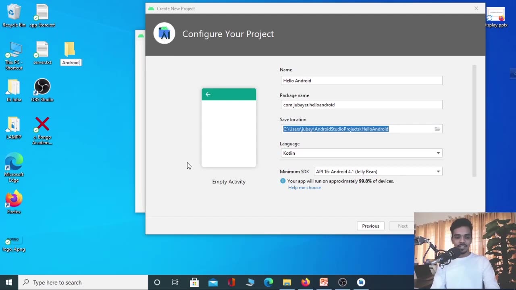516x290 pixels.
Task: Open the OBS Studio desktop shortcut
Action: pos(42,90)
